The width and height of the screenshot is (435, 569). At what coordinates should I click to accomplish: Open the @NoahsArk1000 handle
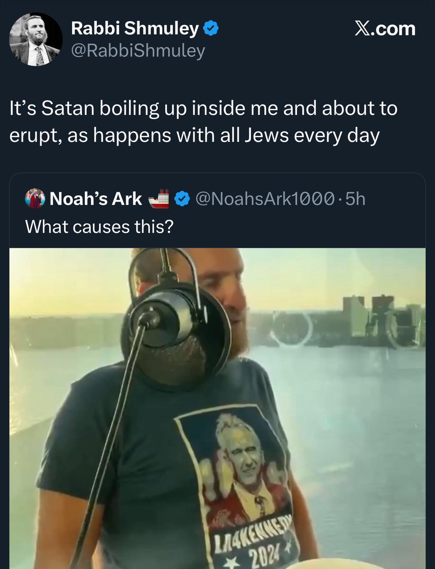tap(263, 200)
